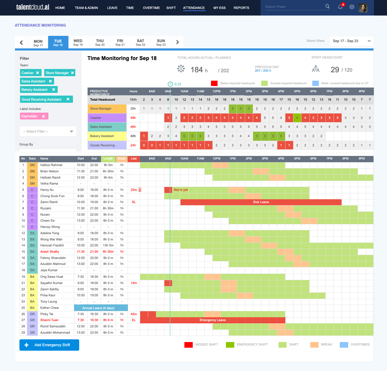Click the Goods Receiving workforce row label
Image resolution: width=387 pixels, height=371 pixels.
coord(107,145)
